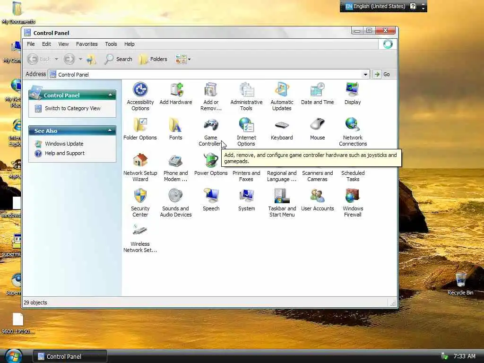The image size is (484, 363).
Task: Open Printers and Faxes
Action: point(246,176)
